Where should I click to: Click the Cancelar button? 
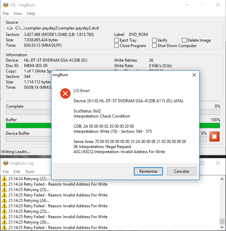(182, 171)
